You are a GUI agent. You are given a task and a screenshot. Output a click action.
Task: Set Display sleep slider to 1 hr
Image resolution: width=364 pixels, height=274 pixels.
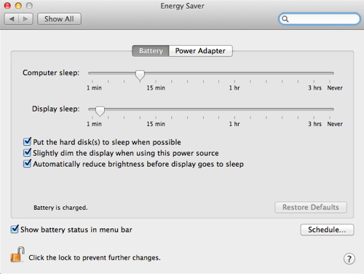coord(234,109)
